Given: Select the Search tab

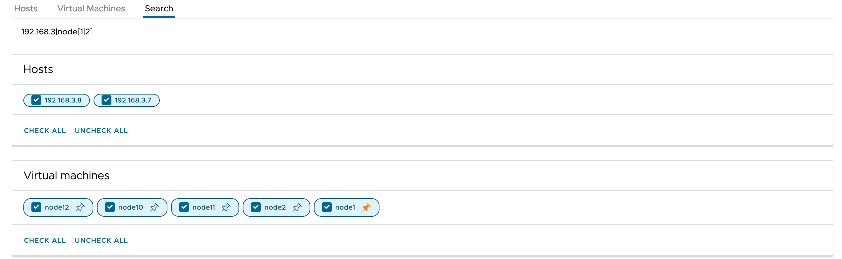Looking at the screenshot, I should pos(159,9).
